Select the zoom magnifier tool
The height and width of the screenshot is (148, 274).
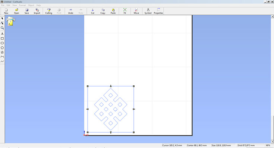2,28
